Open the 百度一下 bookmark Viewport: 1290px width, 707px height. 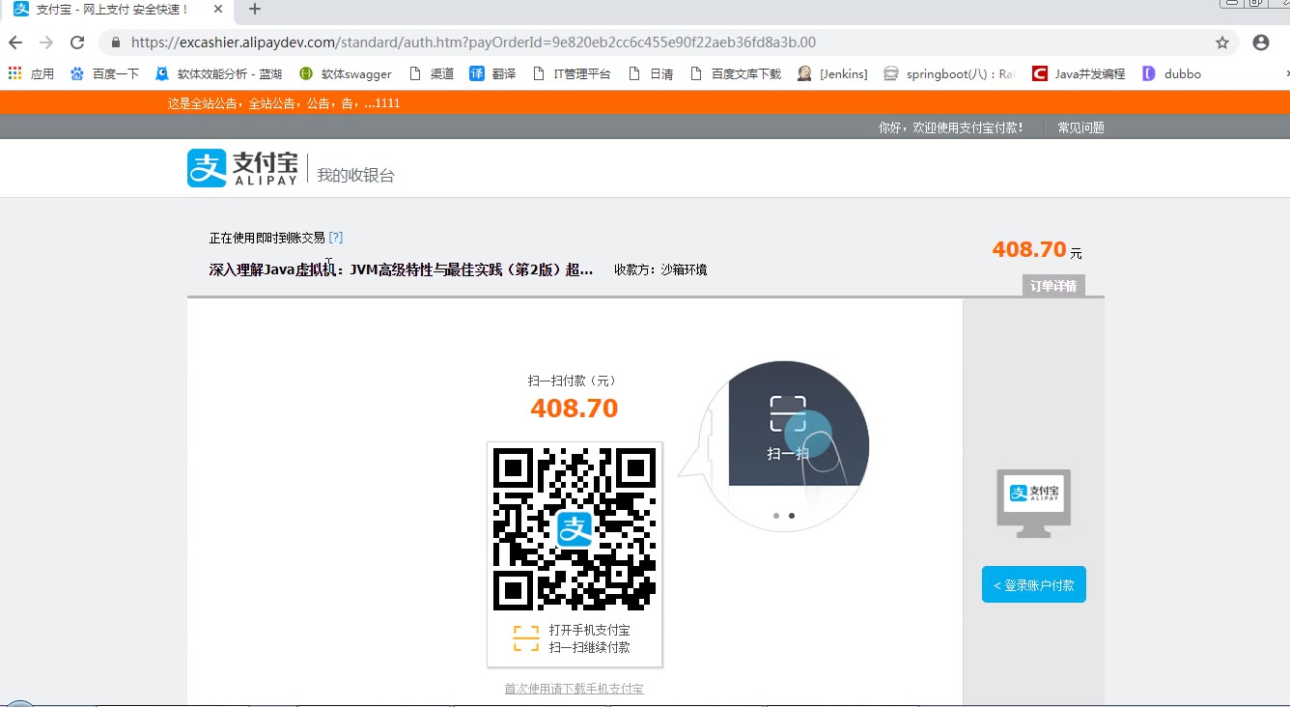(104, 73)
